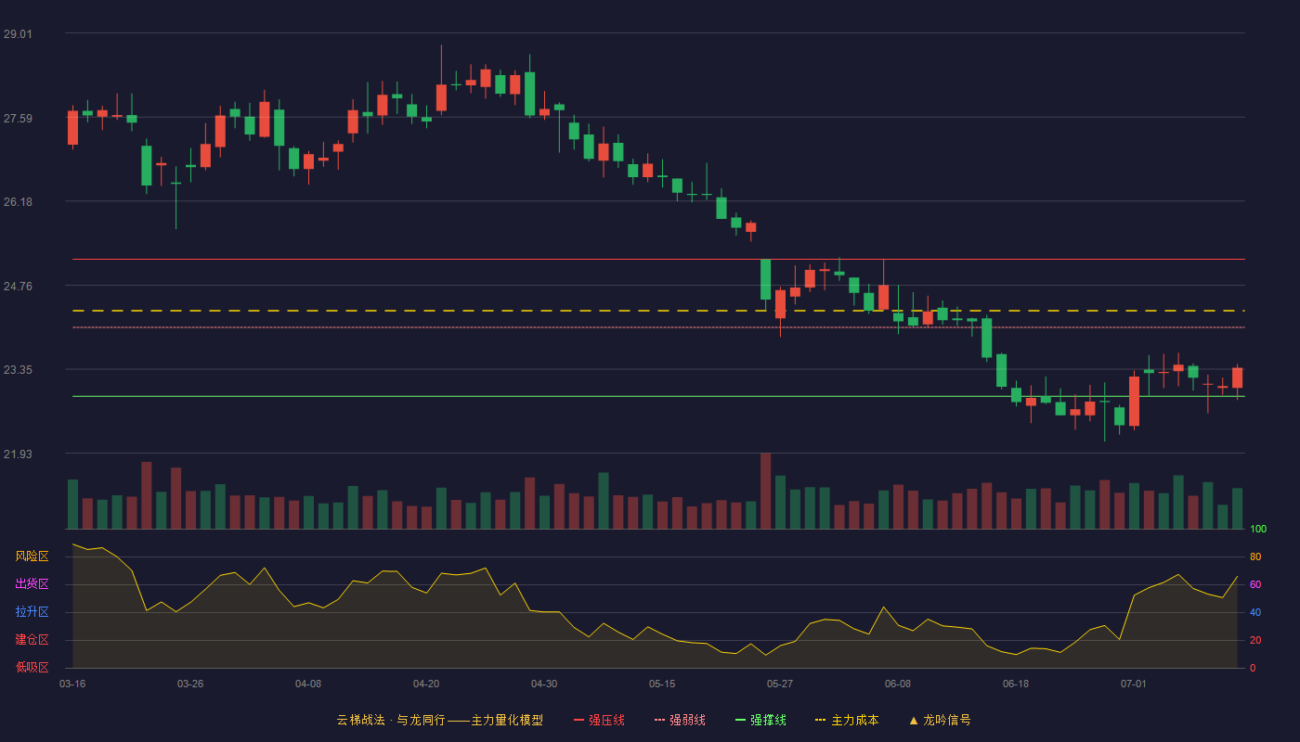The height and width of the screenshot is (742, 1300).
Task: Click the 60 indicator scale label
Action: click(x=1255, y=584)
